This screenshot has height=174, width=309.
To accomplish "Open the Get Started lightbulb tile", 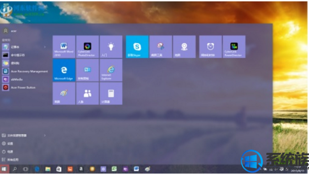I will pyautogui.click(x=111, y=46).
